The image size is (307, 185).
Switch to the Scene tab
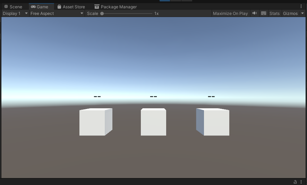click(x=16, y=7)
